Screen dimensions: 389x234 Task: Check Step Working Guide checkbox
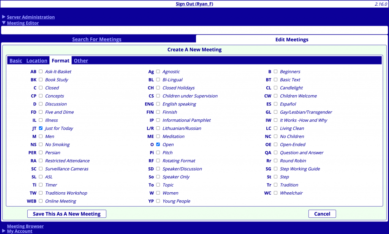pos(276,169)
